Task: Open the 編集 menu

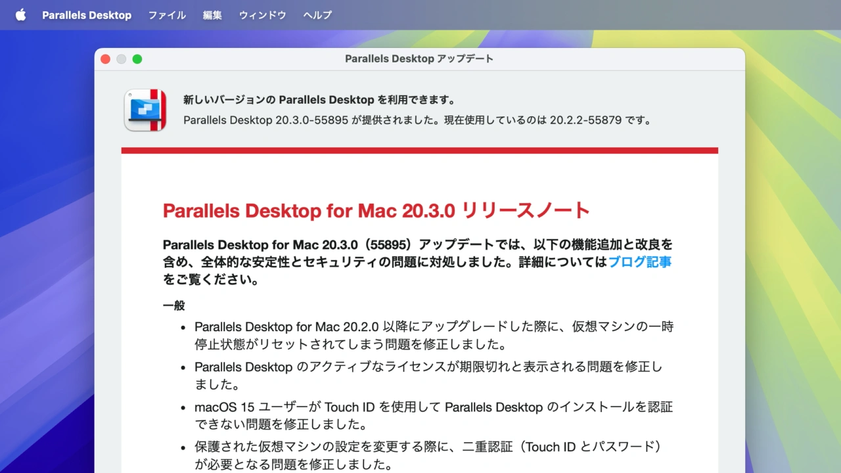Action: click(212, 15)
